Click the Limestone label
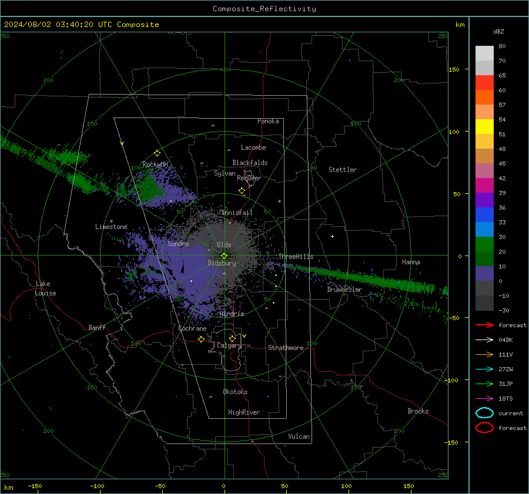This screenshot has width=529, height=494. 111,227
